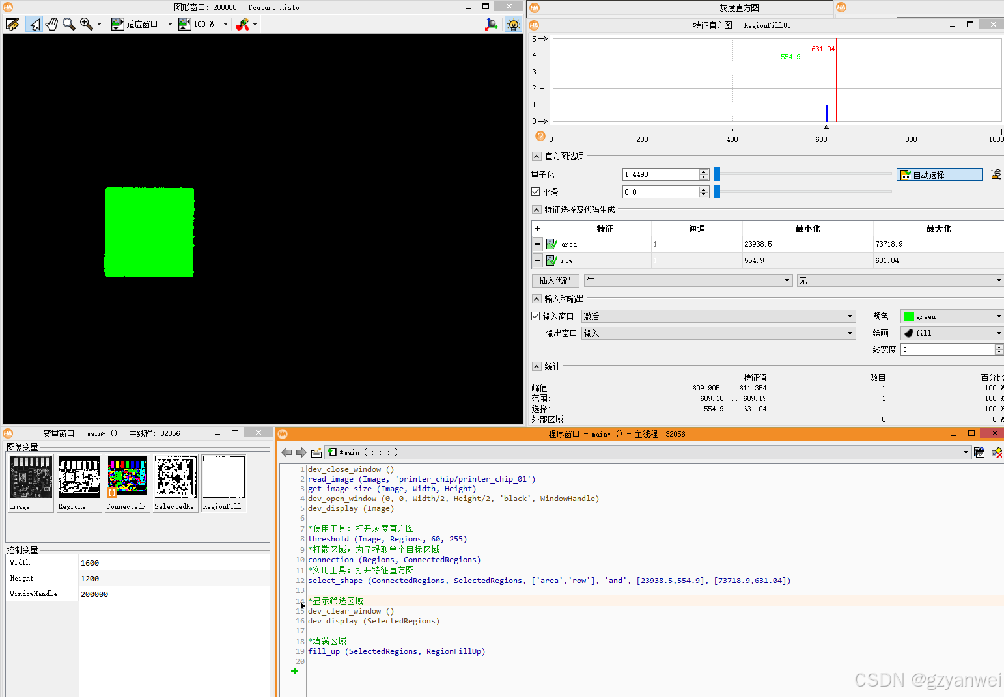Click the area minimum value 23938.5 cell
The height and width of the screenshot is (697, 1004).
pyautogui.click(x=808, y=244)
